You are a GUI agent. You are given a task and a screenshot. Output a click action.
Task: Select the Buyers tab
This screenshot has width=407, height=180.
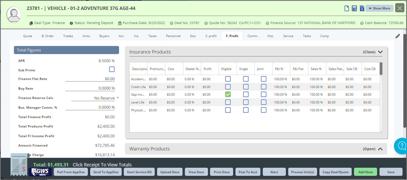104,36
